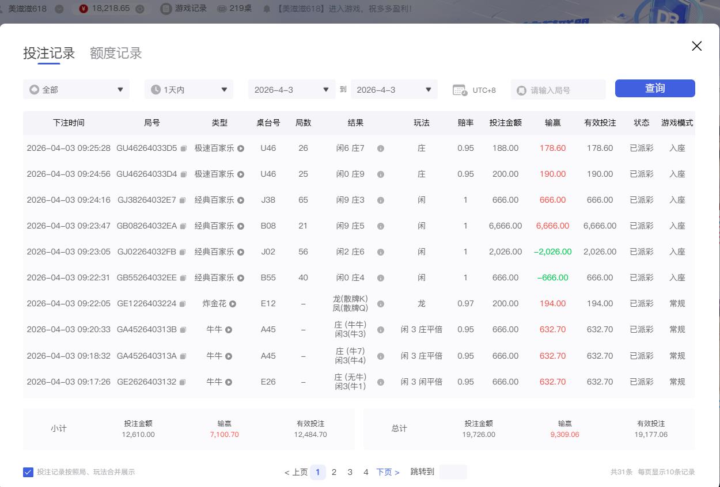This screenshot has height=487, width=720.
Task: Show result details for 闲6 庄7 row
Action: point(380,149)
